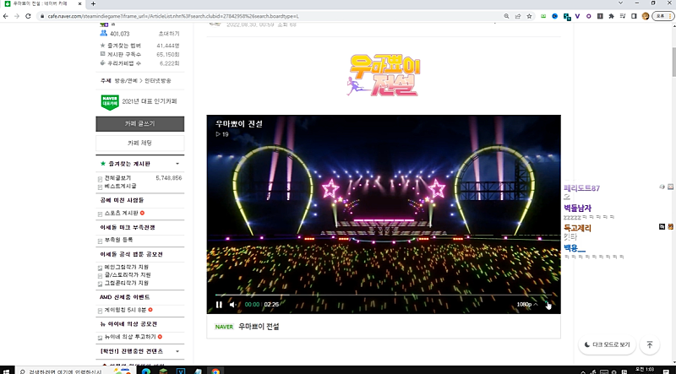The height and width of the screenshot is (374, 676).
Task: Click the gray striped square extension icon
Action: pos(600,16)
